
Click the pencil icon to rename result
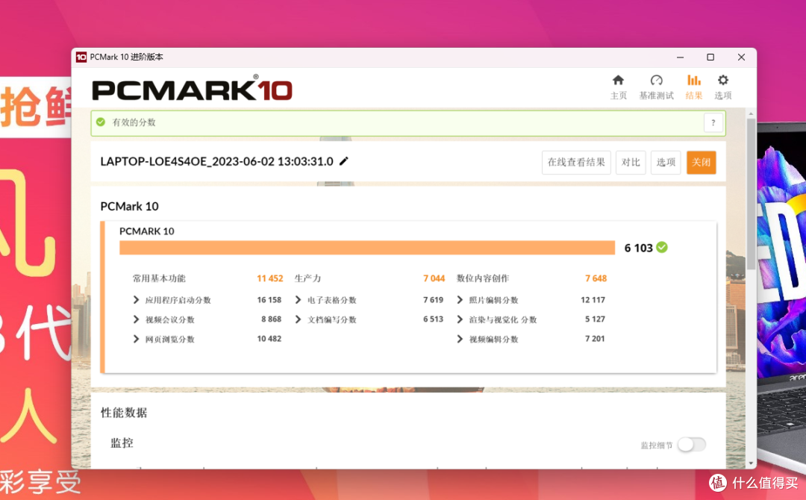tap(344, 161)
